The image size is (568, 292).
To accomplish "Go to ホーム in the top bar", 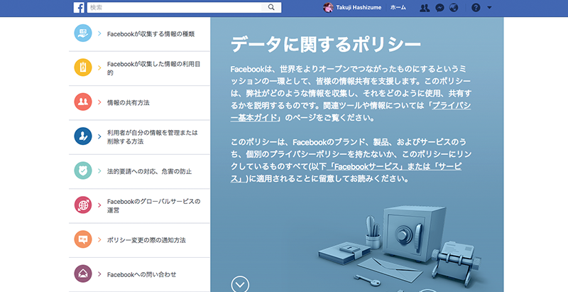I will coord(398,7).
